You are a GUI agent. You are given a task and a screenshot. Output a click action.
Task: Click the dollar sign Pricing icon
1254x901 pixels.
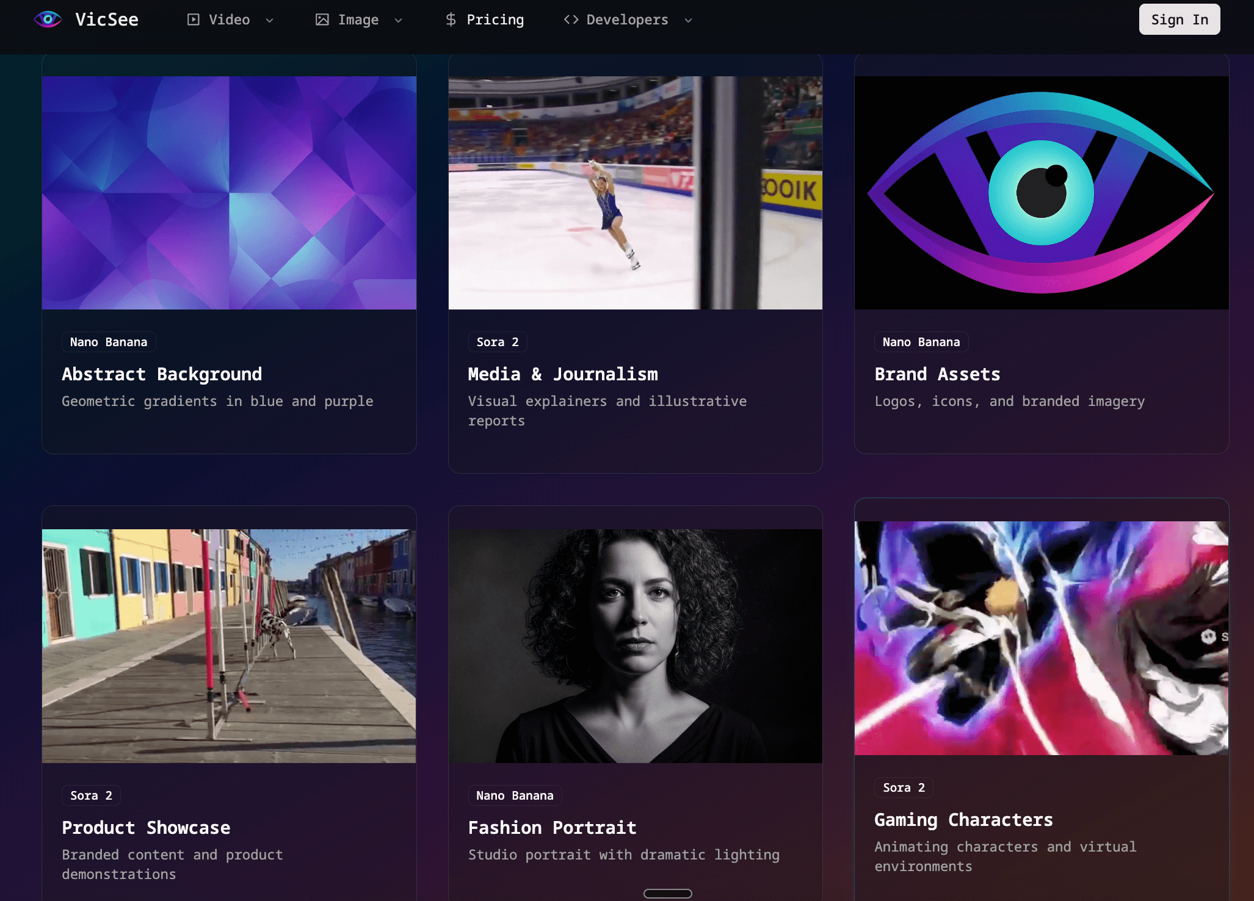tap(451, 20)
